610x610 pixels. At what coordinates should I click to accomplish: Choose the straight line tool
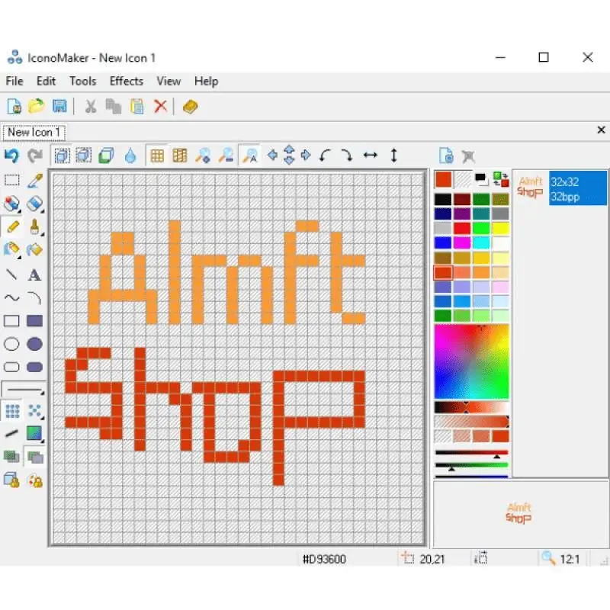[11, 274]
